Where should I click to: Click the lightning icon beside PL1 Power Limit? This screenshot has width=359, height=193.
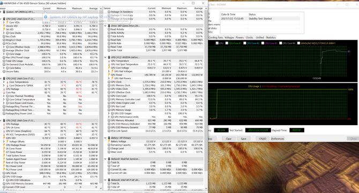click(4, 166)
